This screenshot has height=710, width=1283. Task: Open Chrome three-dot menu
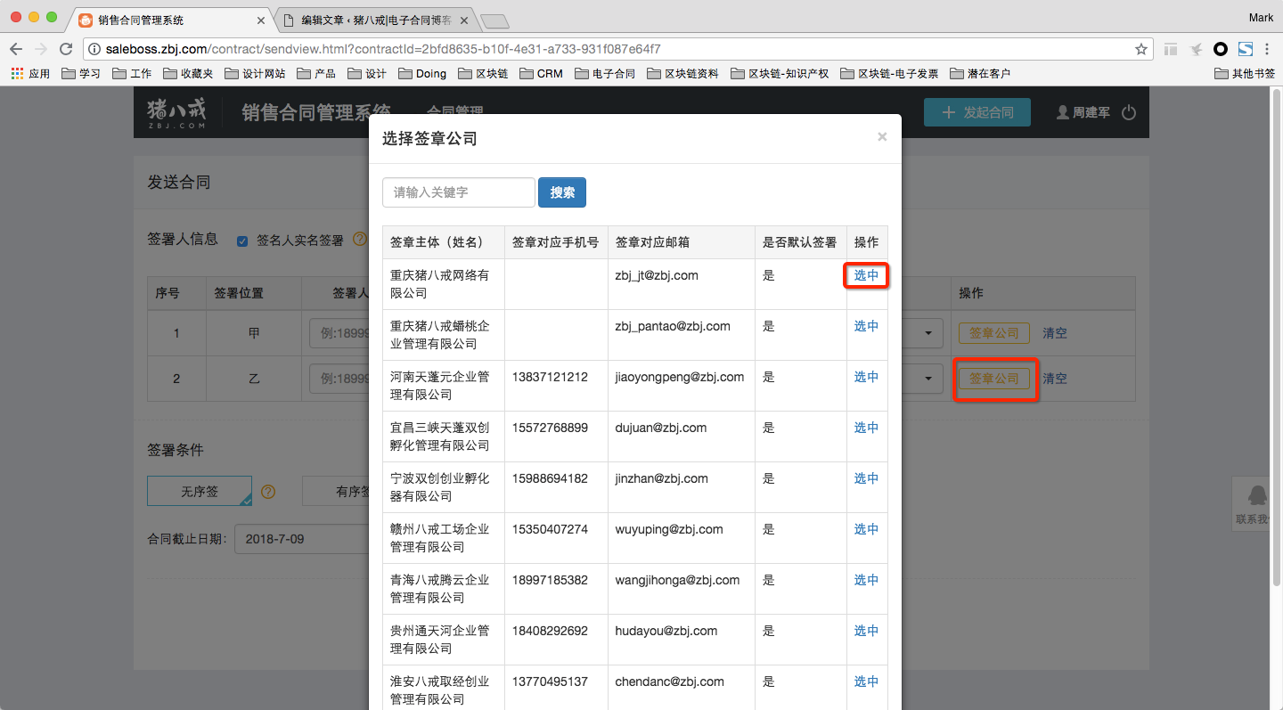(1267, 49)
